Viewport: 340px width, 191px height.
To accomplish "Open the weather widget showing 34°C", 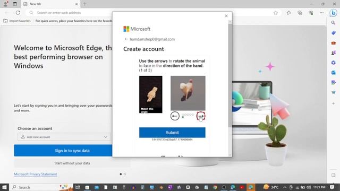I will click(x=270, y=187).
